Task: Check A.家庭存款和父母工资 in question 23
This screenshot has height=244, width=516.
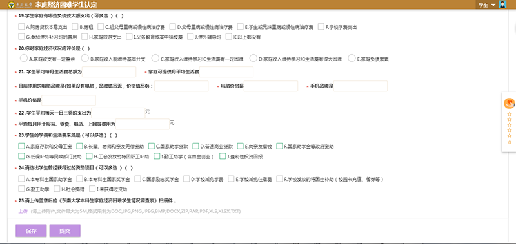Action: coord(21,145)
